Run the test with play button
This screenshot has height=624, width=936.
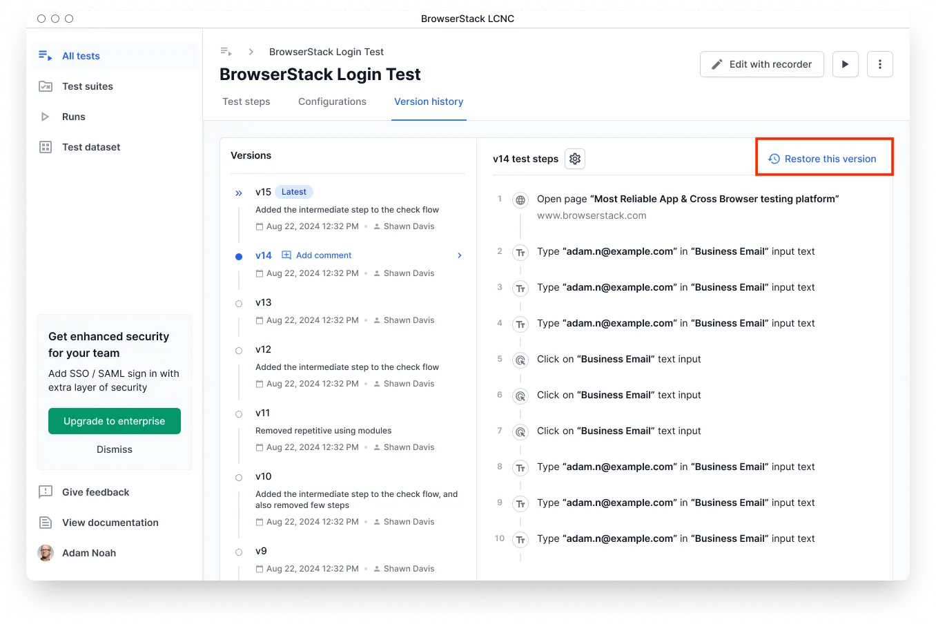click(x=845, y=64)
